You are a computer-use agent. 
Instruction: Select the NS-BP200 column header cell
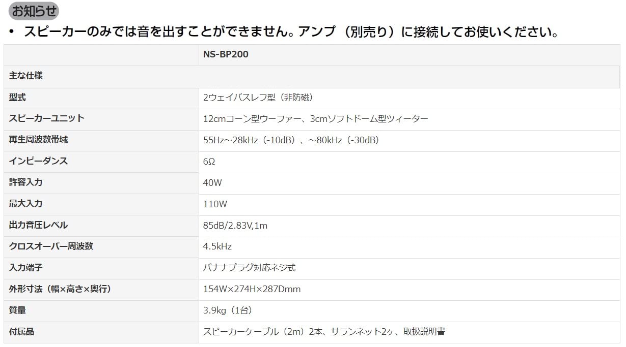click(x=226, y=54)
